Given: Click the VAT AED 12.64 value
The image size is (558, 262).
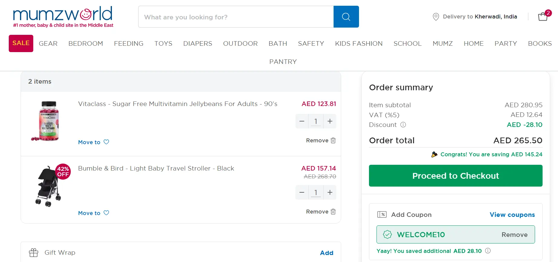Looking at the screenshot, I should tap(527, 115).
